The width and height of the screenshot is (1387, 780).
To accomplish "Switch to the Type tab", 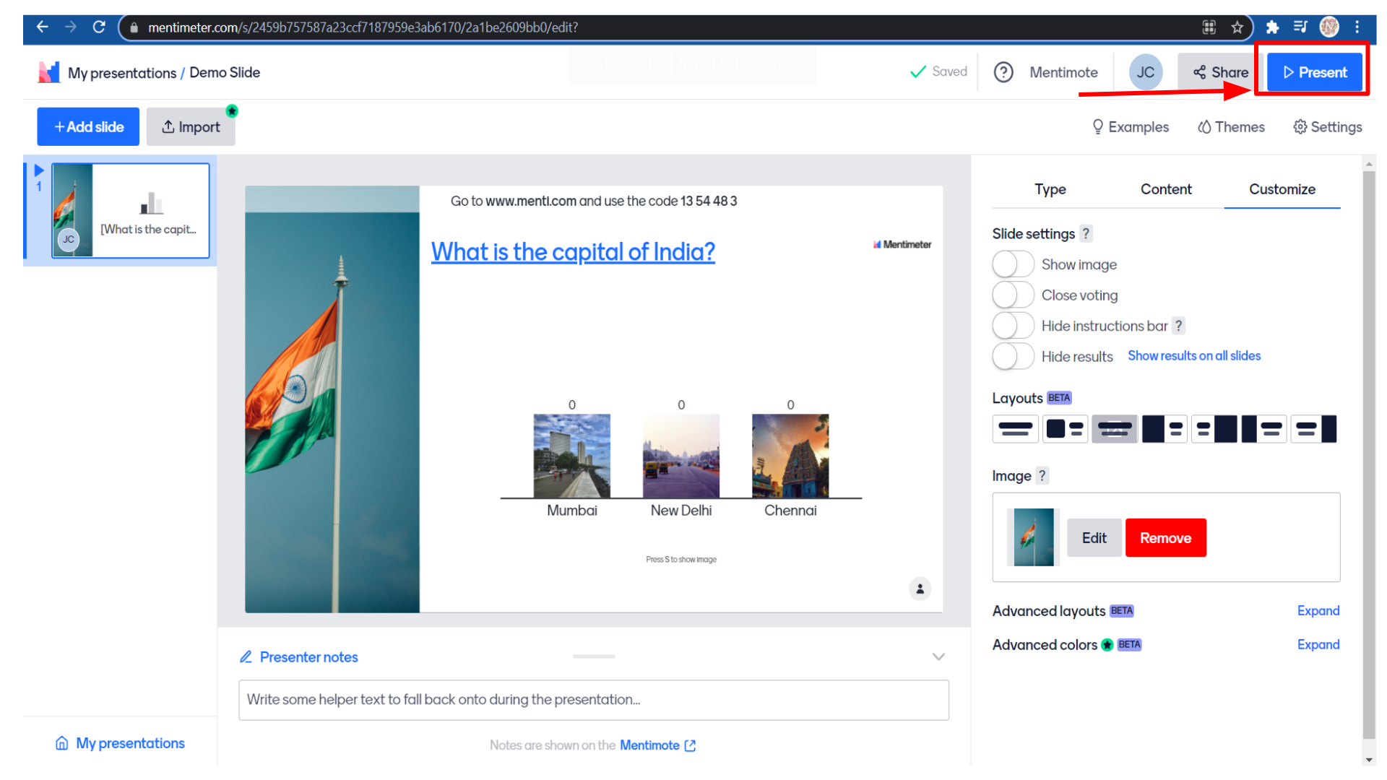I will tap(1050, 189).
